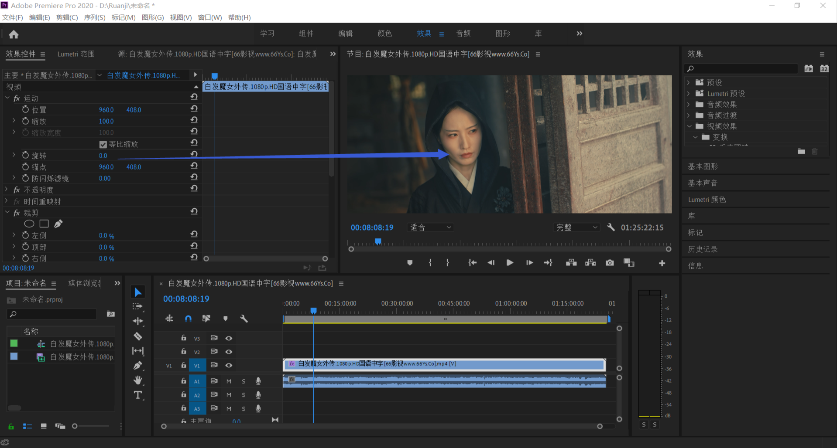The image size is (837, 448).
Task: Select the Razor tool
Action: [x=138, y=336]
